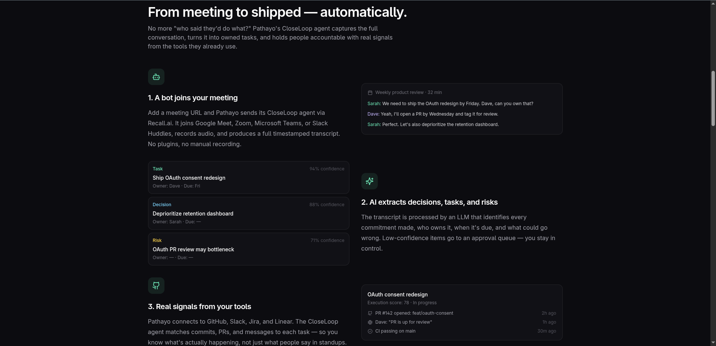
Task: Click the CI passing on main signal row
Action: tap(462, 331)
